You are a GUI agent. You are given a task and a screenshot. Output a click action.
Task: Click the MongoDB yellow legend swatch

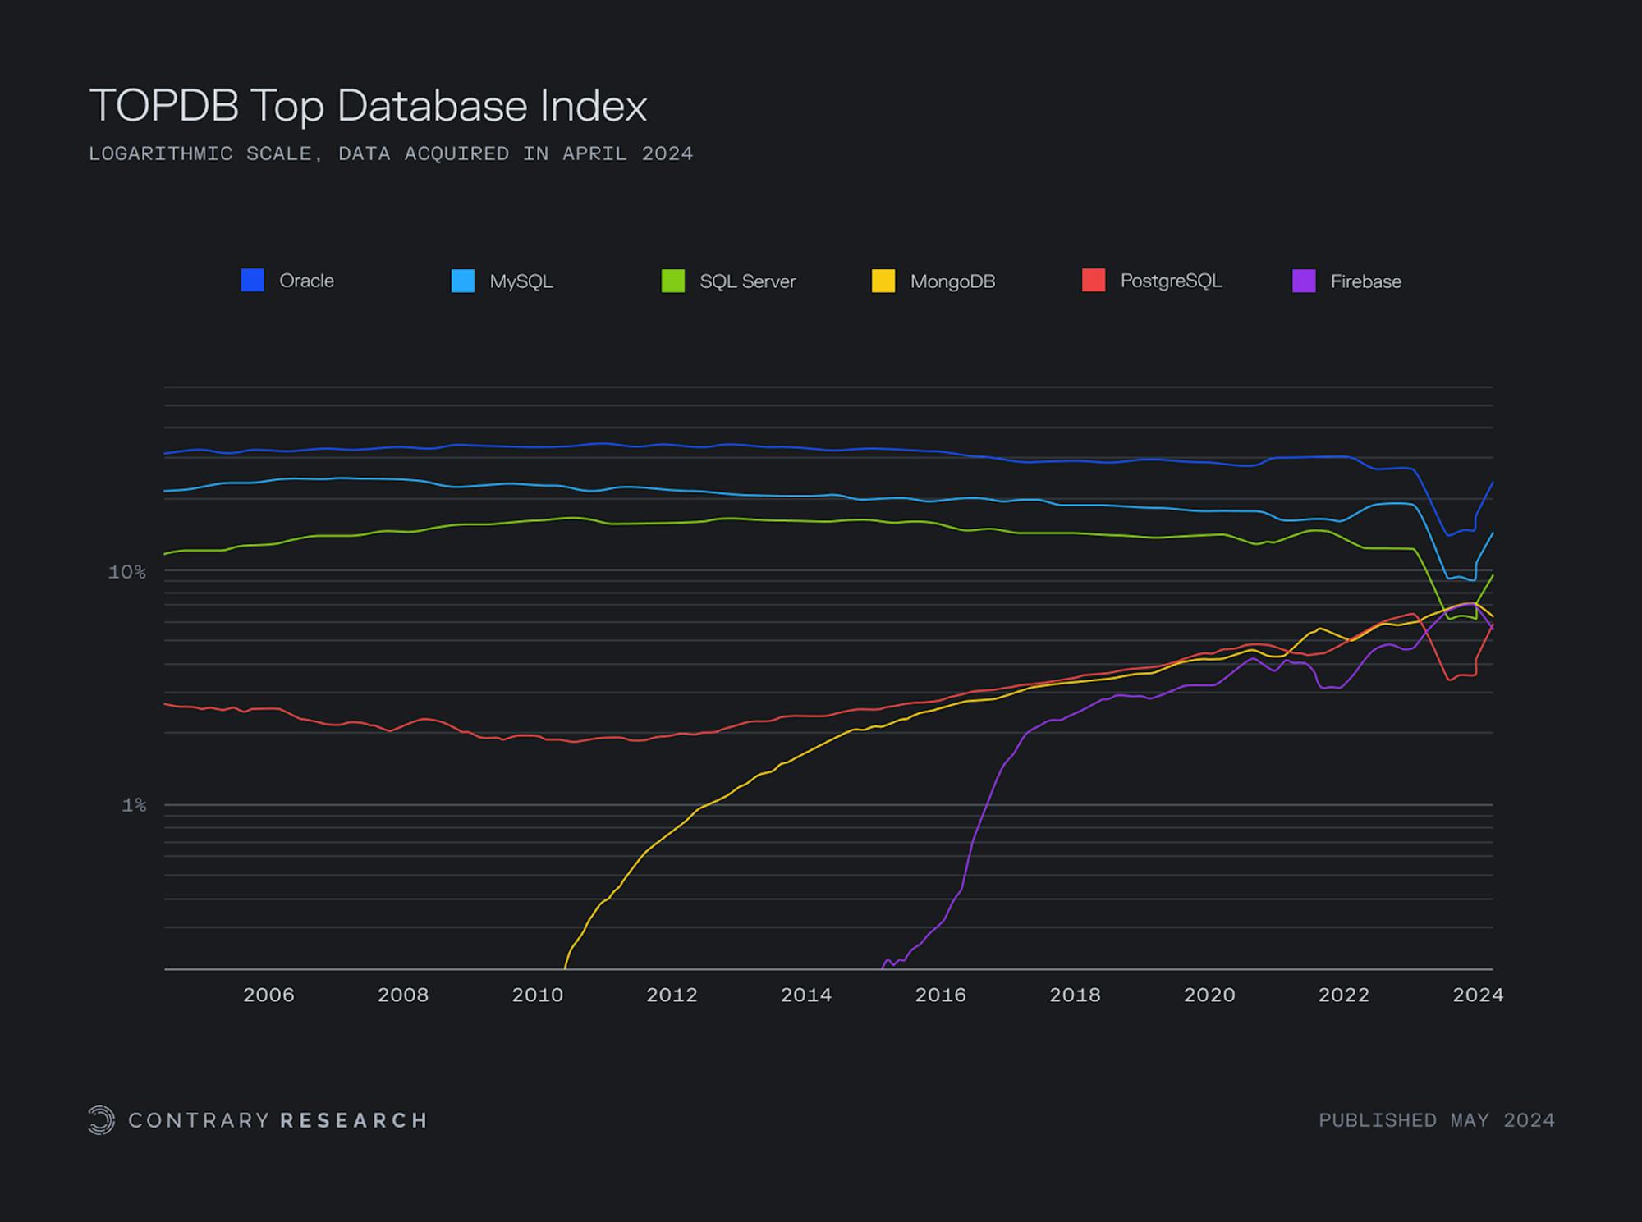point(883,281)
